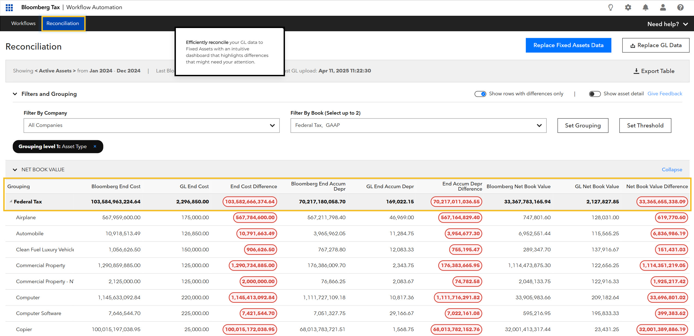Open the Bloomberg app launcher grid
Image resolution: width=694 pixels, height=336 pixels.
pyautogui.click(x=9, y=8)
